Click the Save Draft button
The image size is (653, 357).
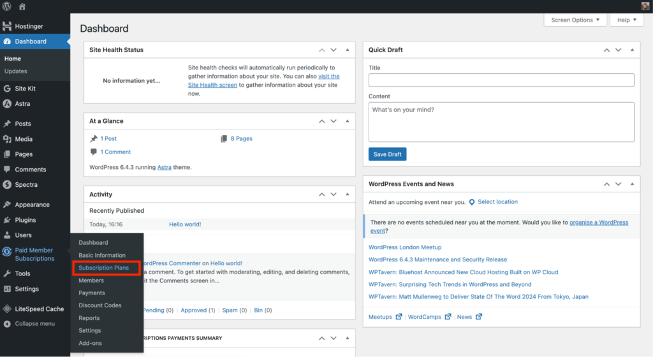pos(387,154)
